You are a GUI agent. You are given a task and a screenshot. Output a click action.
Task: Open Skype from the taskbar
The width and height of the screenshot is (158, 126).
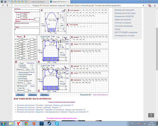(57, 123)
